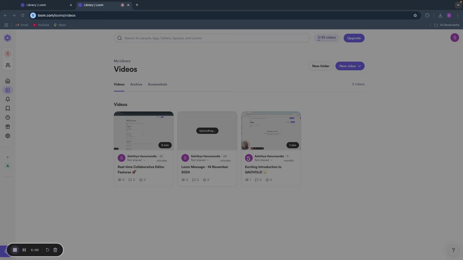Open the bookmark icon in sidebar

(x=8, y=108)
